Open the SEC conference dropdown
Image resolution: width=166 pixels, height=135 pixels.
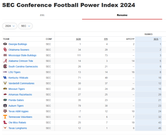(25, 26)
